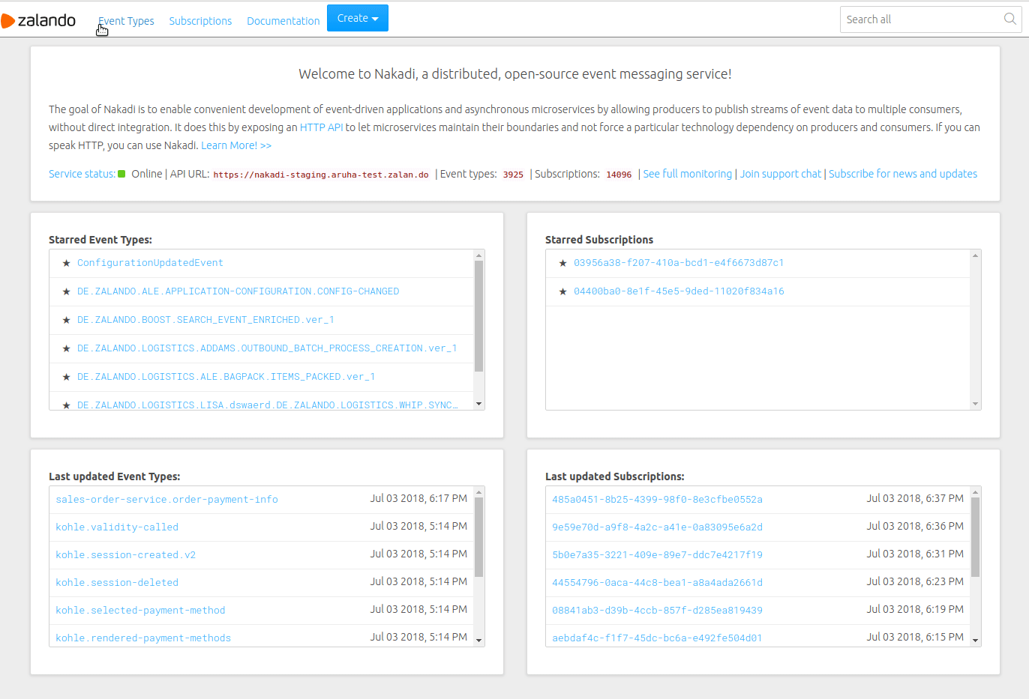
Task: Open subscription 5b0e7a35-3221-409e-89e7-ddc7e4217f19
Action: click(x=657, y=555)
